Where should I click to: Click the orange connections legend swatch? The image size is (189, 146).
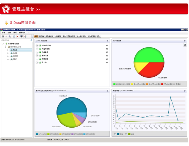(x=147, y=84)
